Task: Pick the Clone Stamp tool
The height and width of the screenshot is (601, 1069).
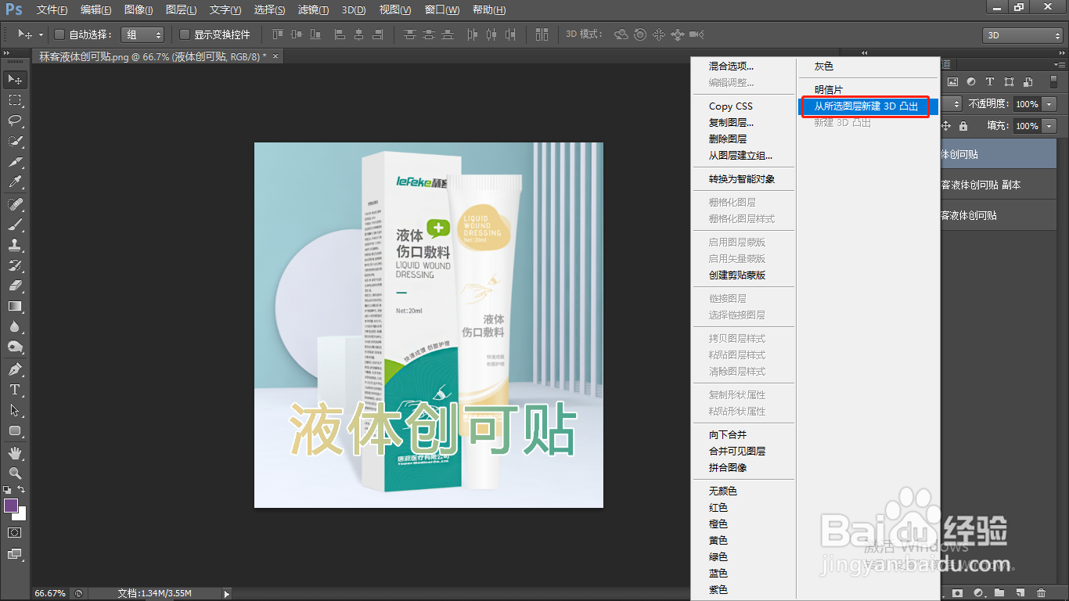Action: (14, 246)
